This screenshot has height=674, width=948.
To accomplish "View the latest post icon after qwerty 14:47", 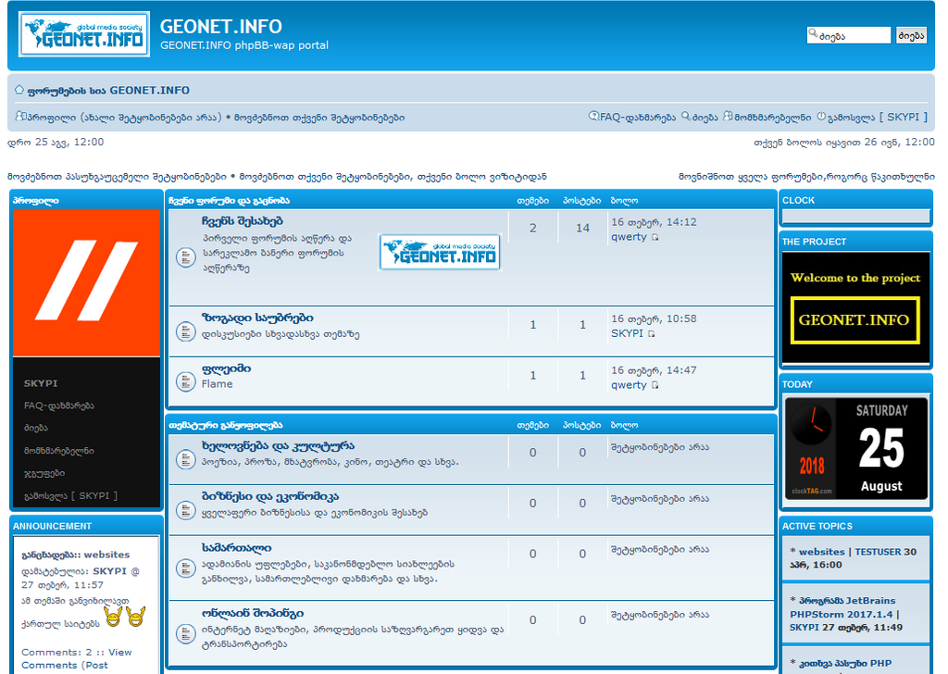I will [x=655, y=385].
